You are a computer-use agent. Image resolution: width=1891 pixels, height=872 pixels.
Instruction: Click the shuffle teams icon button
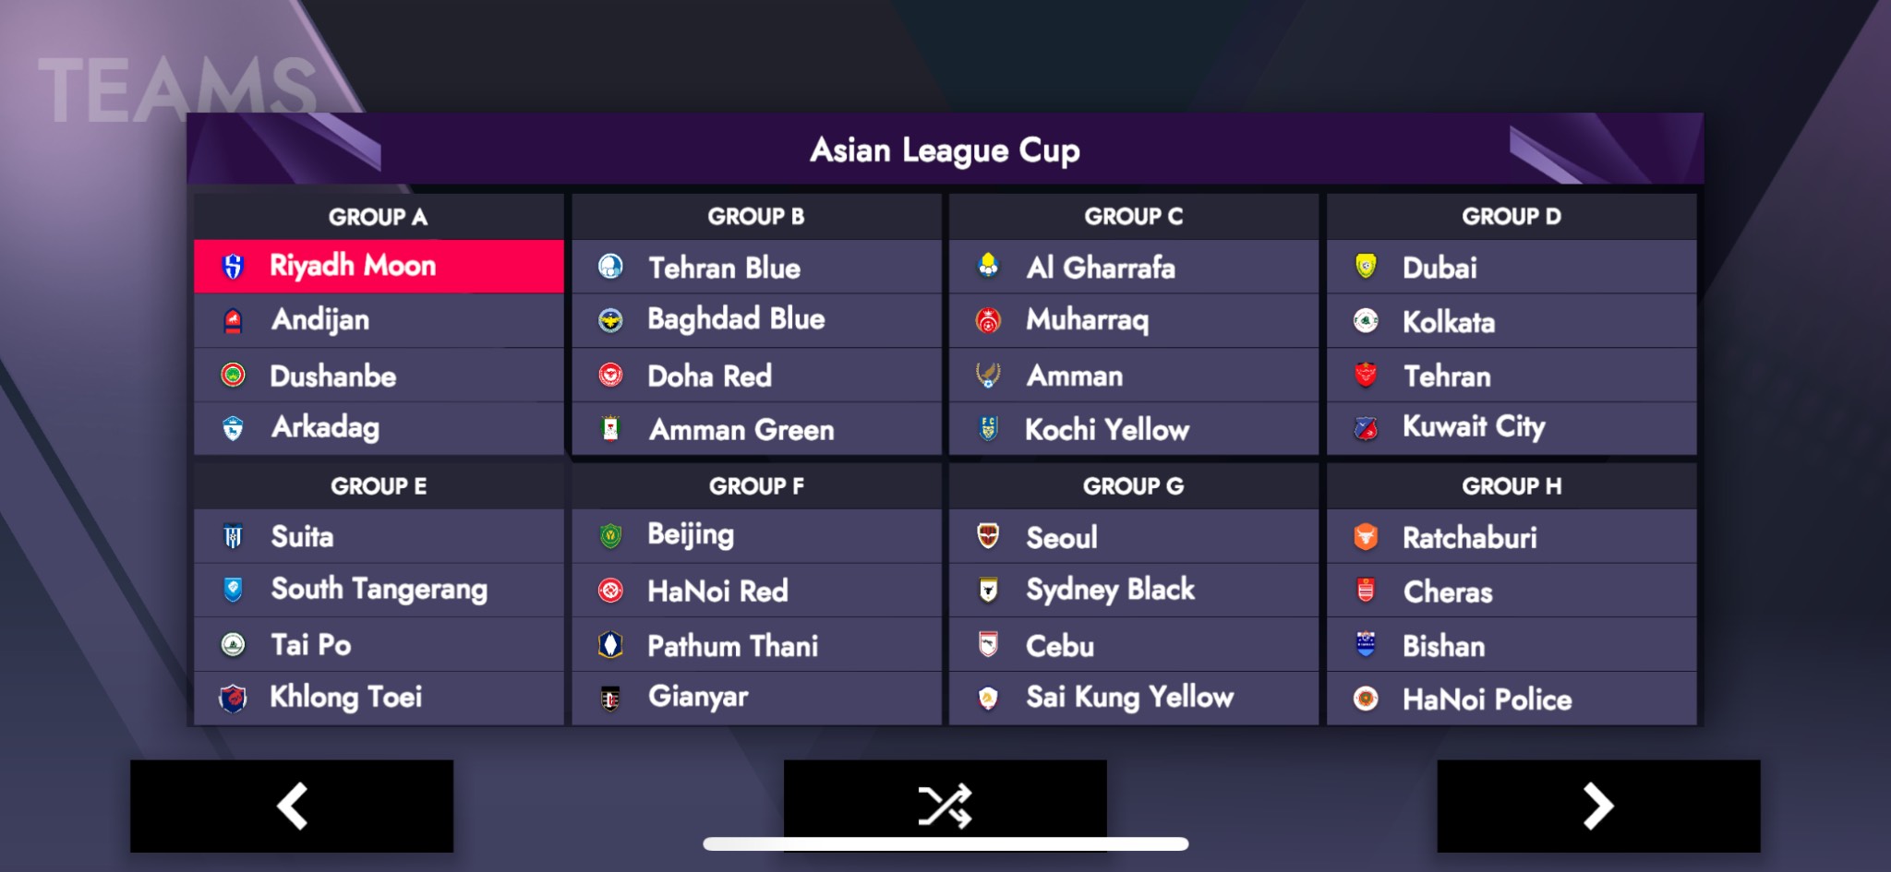(x=945, y=805)
